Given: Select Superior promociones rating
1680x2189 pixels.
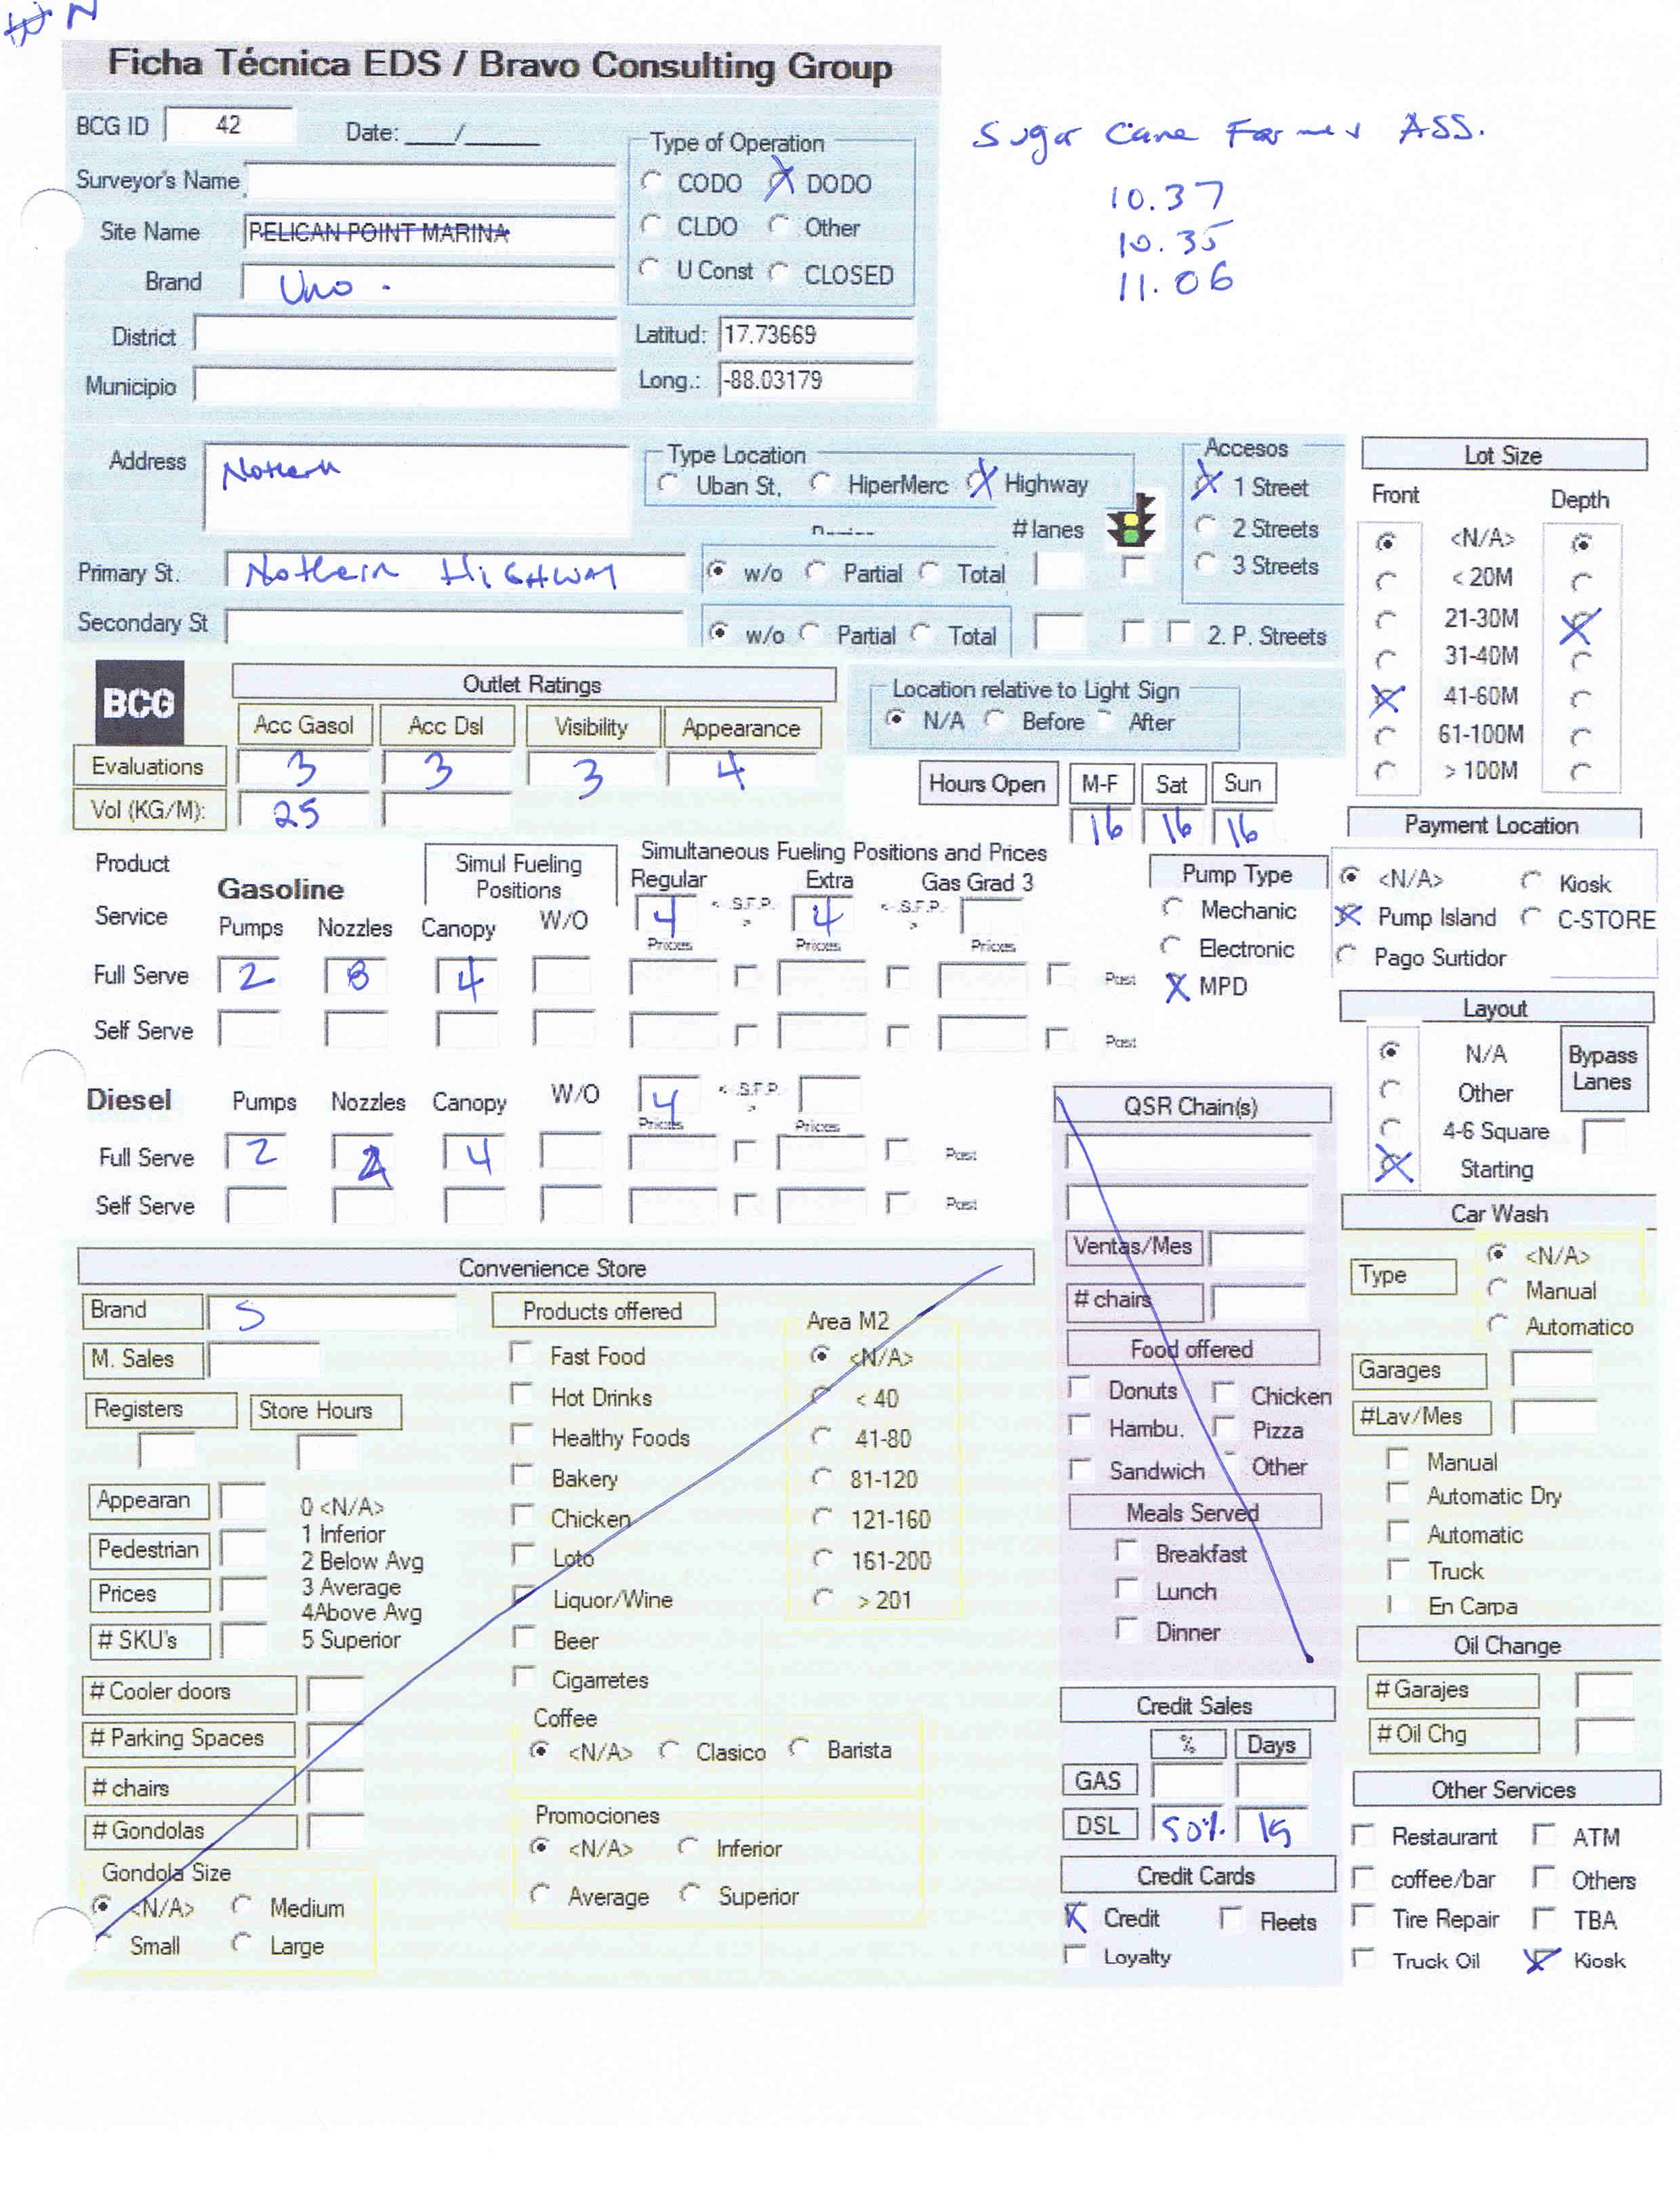Looking at the screenshot, I should 689,1893.
